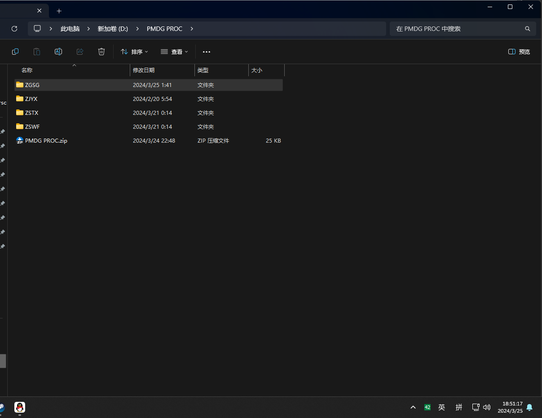
Task: Click the navigation pane scrollbar thumb
Action: click(x=3, y=361)
